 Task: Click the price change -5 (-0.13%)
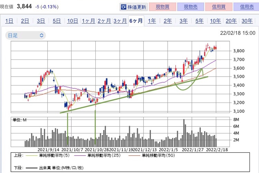click(x=47, y=7)
